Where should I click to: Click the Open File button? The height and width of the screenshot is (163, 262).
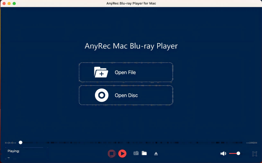click(126, 72)
